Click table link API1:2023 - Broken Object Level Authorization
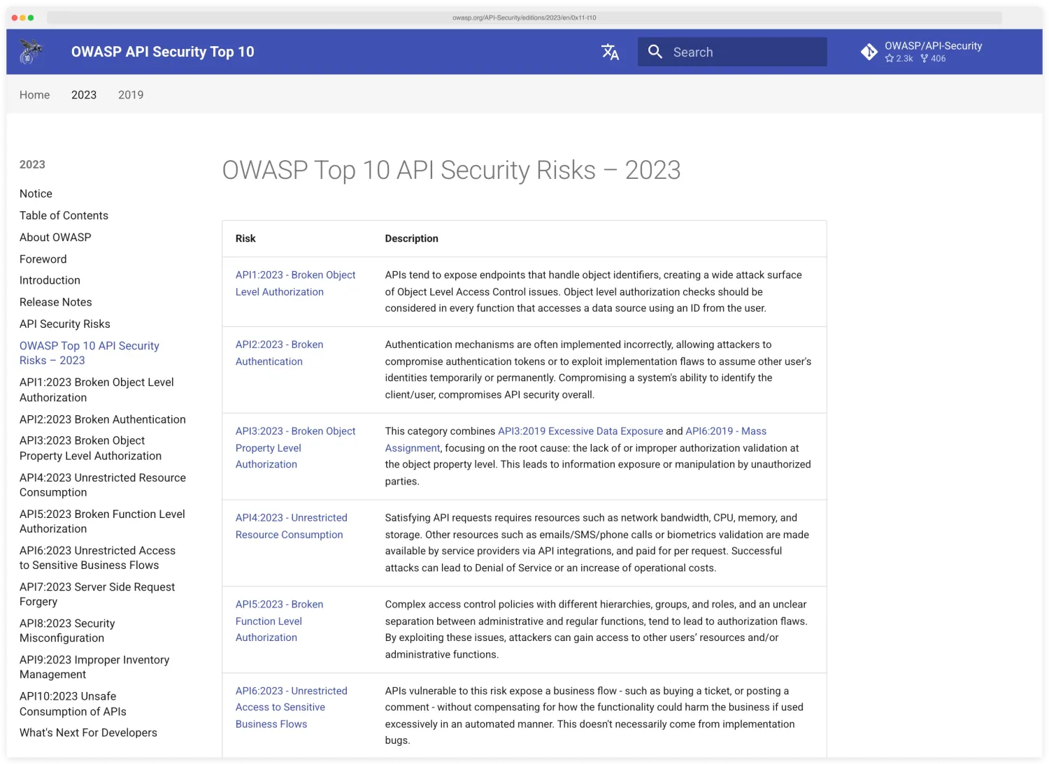Viewport: 1049px width, 764px height. (x=295, y=283)
